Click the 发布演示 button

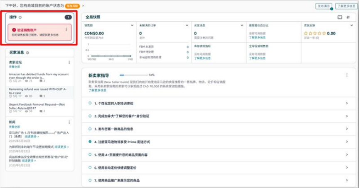click(324, 6)
